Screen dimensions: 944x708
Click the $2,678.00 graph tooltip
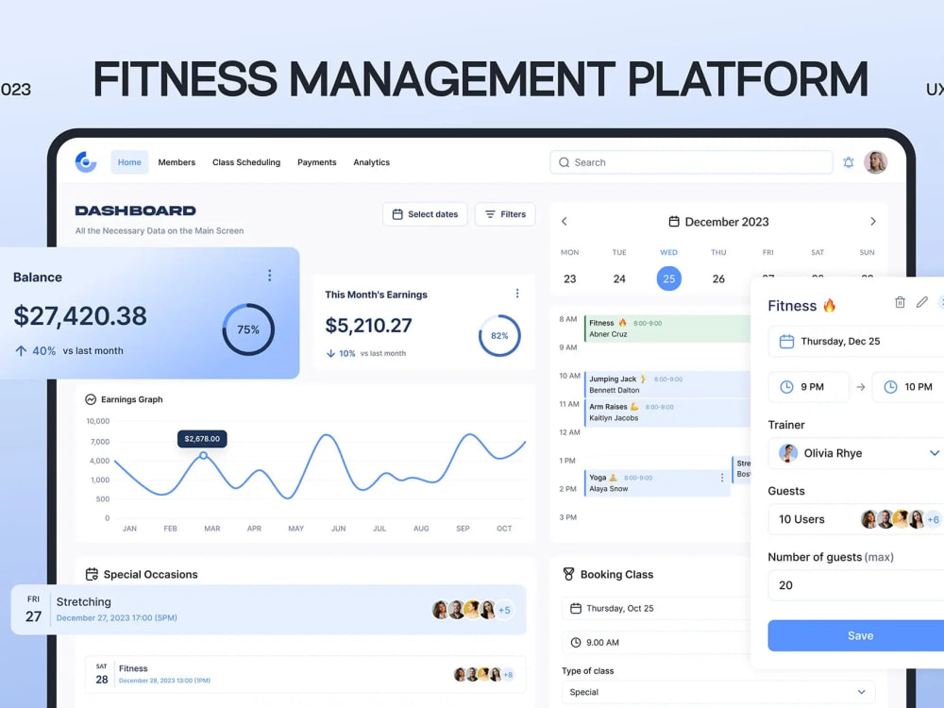coord(202,439)
